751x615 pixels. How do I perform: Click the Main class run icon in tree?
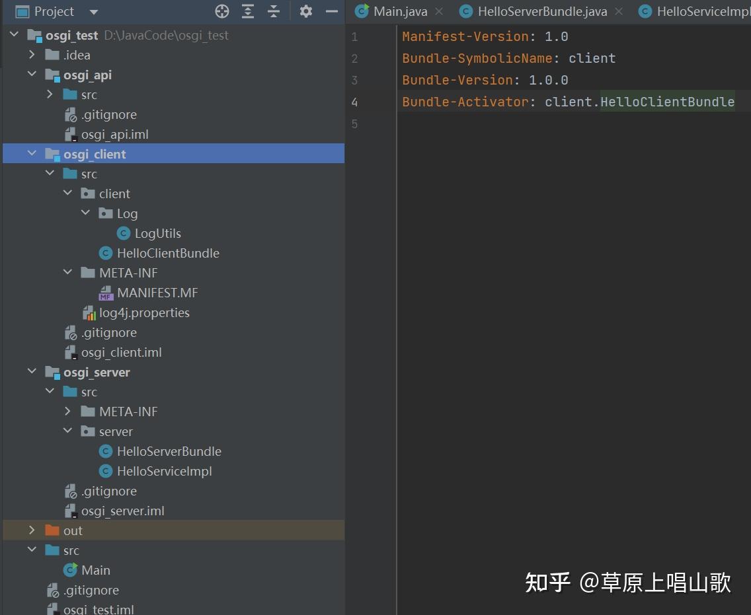tap(70, 570)
